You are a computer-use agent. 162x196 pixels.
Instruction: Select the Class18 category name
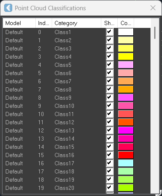(x=64, y=171)
